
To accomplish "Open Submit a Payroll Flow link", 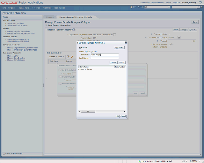I will (16, 23).
